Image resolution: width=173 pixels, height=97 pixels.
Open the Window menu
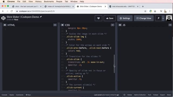click(x=74, y=2)
